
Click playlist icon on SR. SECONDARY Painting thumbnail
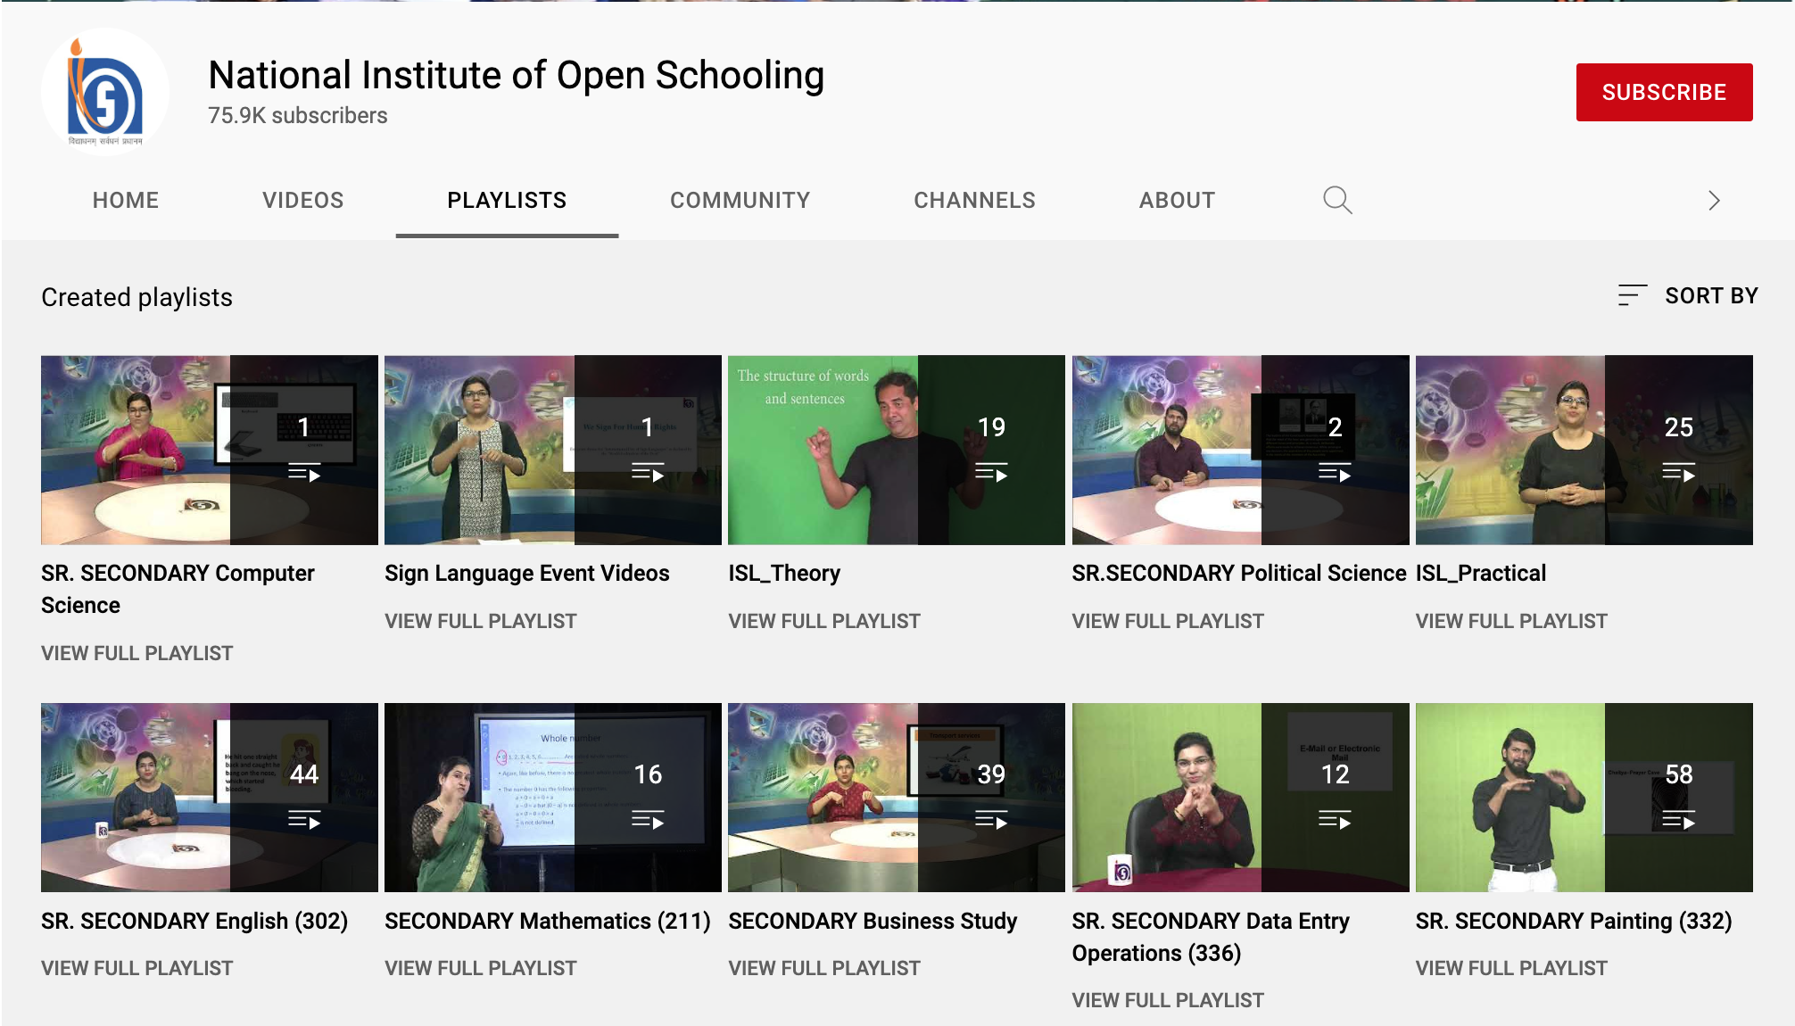click(1678, 820)
